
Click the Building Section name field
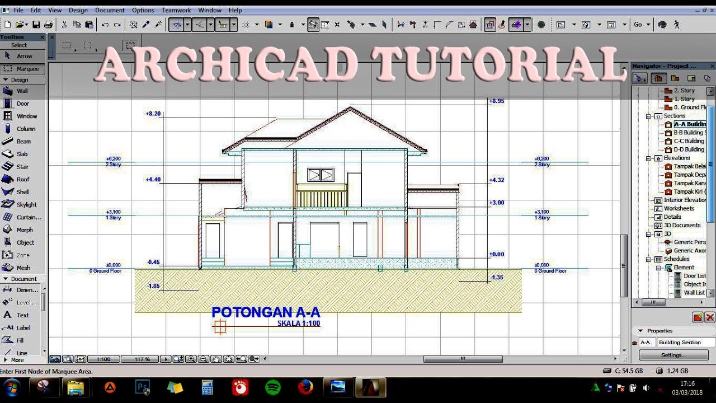tap(686, 342)
